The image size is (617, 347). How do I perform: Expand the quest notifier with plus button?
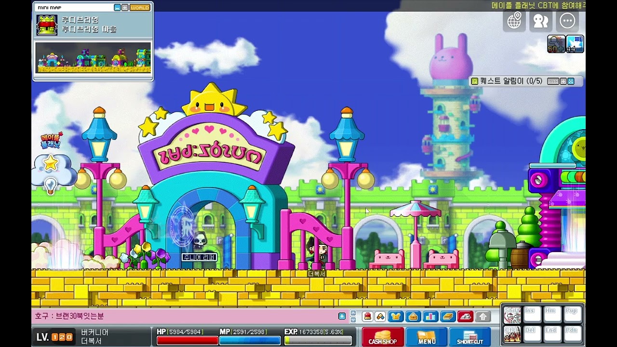(x=563, y=81)
